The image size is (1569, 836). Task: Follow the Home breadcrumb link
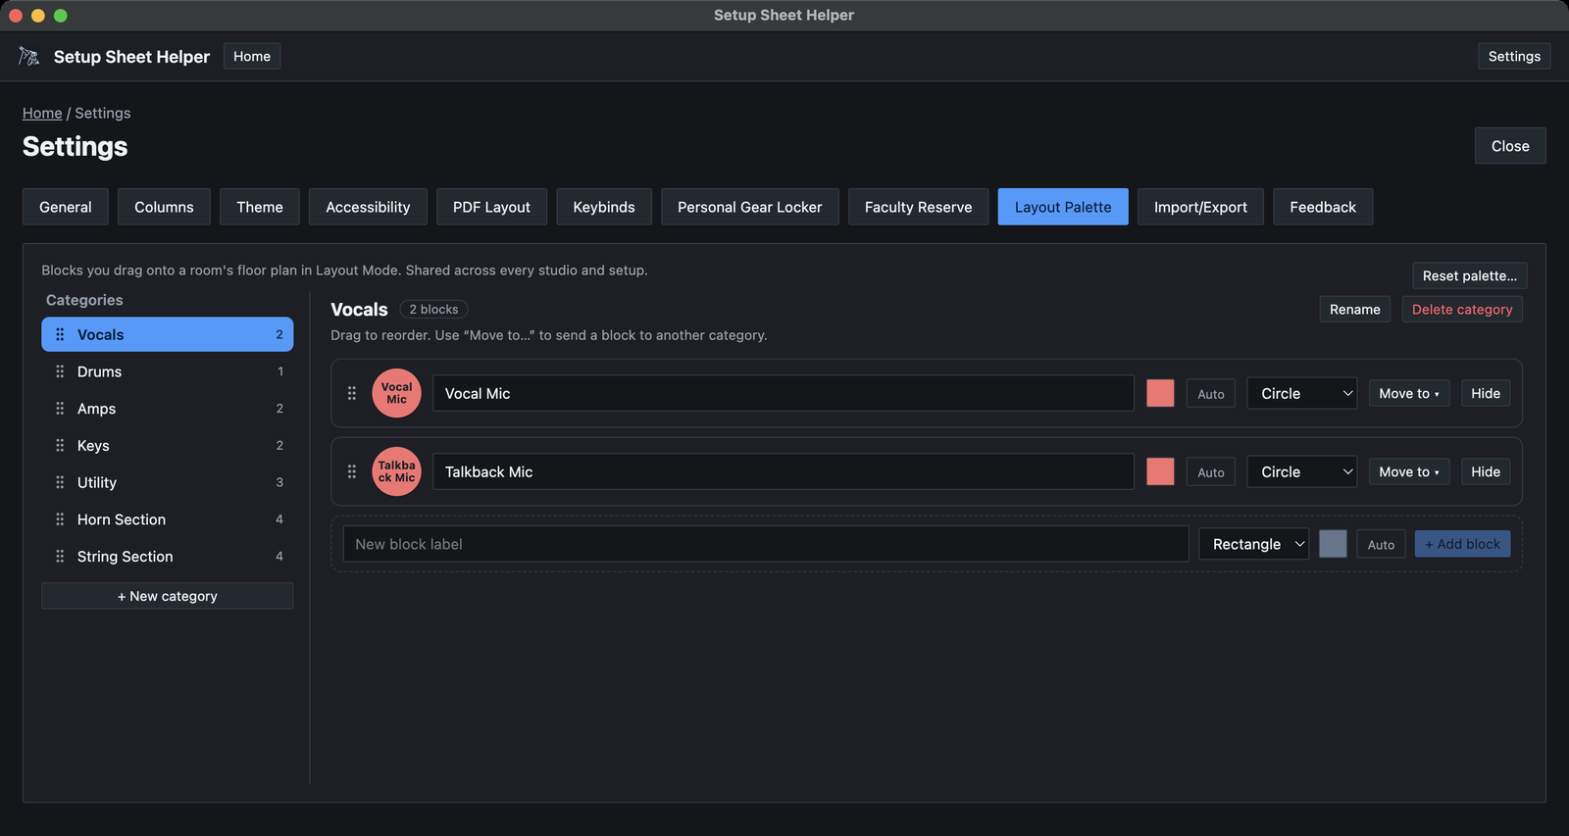42,113
